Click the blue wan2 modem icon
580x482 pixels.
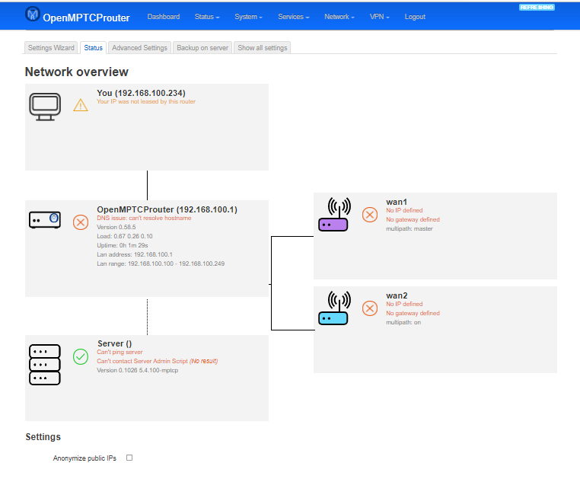pyautogui.click(x=334, y=308)
